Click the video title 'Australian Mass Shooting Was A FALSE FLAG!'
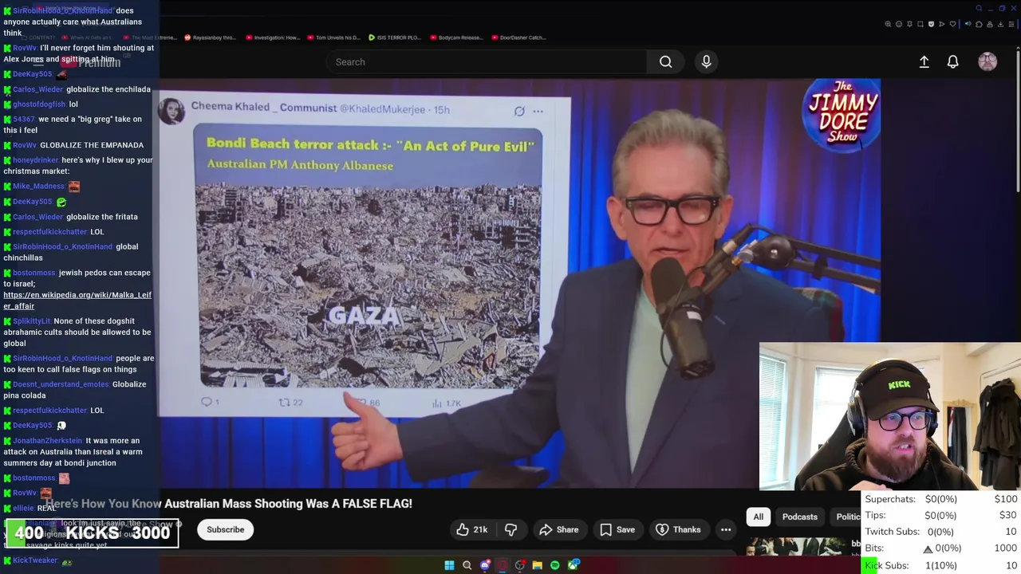Viewport: 1021px width, 574px height. coord(288,504)
